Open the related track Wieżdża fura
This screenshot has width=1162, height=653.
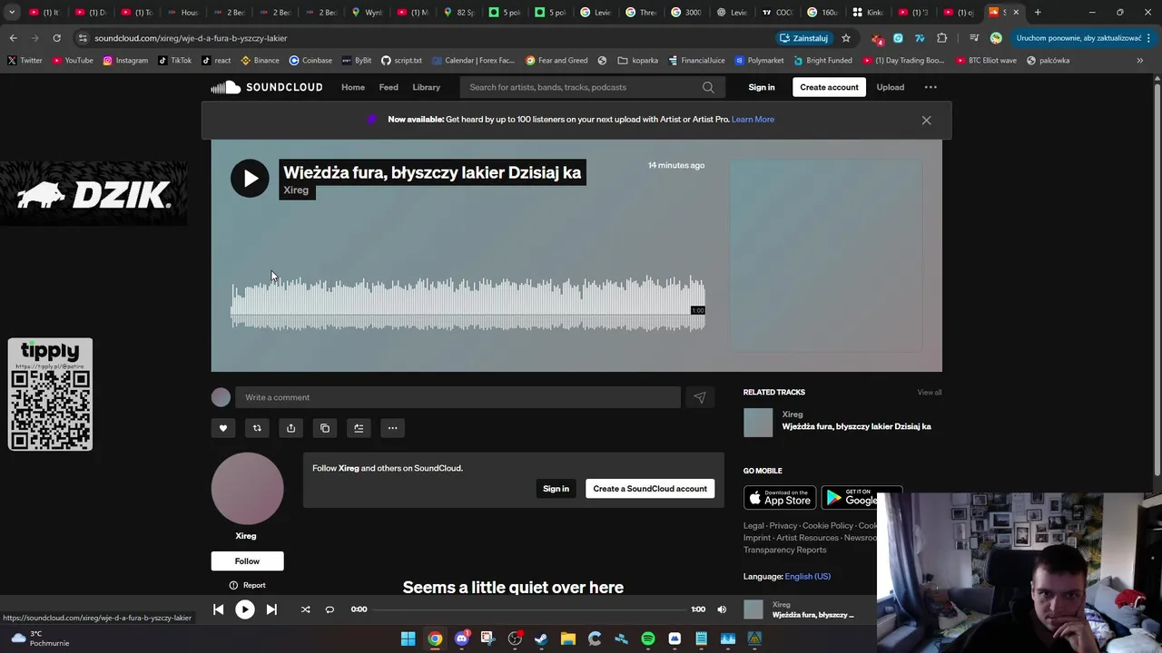tap(856, 426)
